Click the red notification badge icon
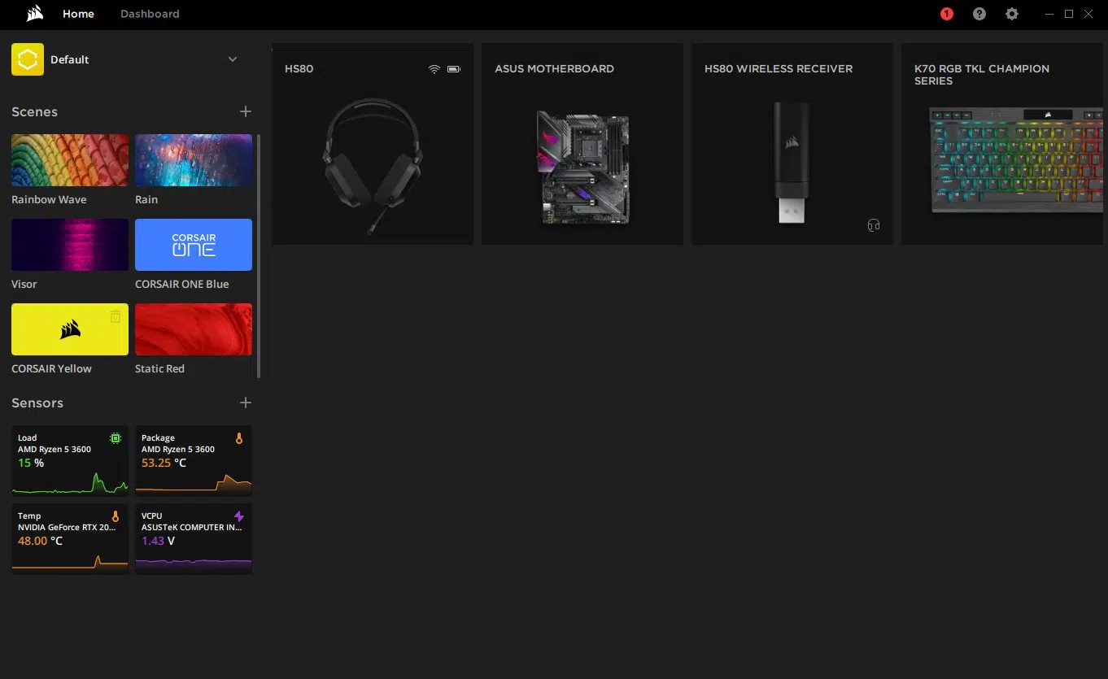1108x679 pixels. 946,14
